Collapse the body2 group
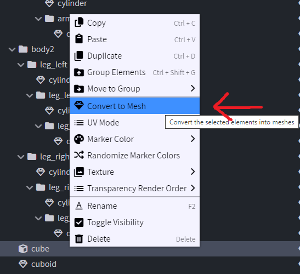300x274 pixels. (12, 49)
